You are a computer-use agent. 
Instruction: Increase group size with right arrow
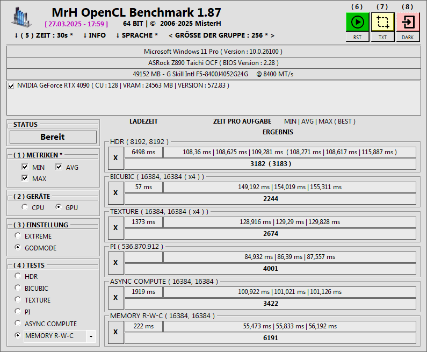(x=272, y=35)
